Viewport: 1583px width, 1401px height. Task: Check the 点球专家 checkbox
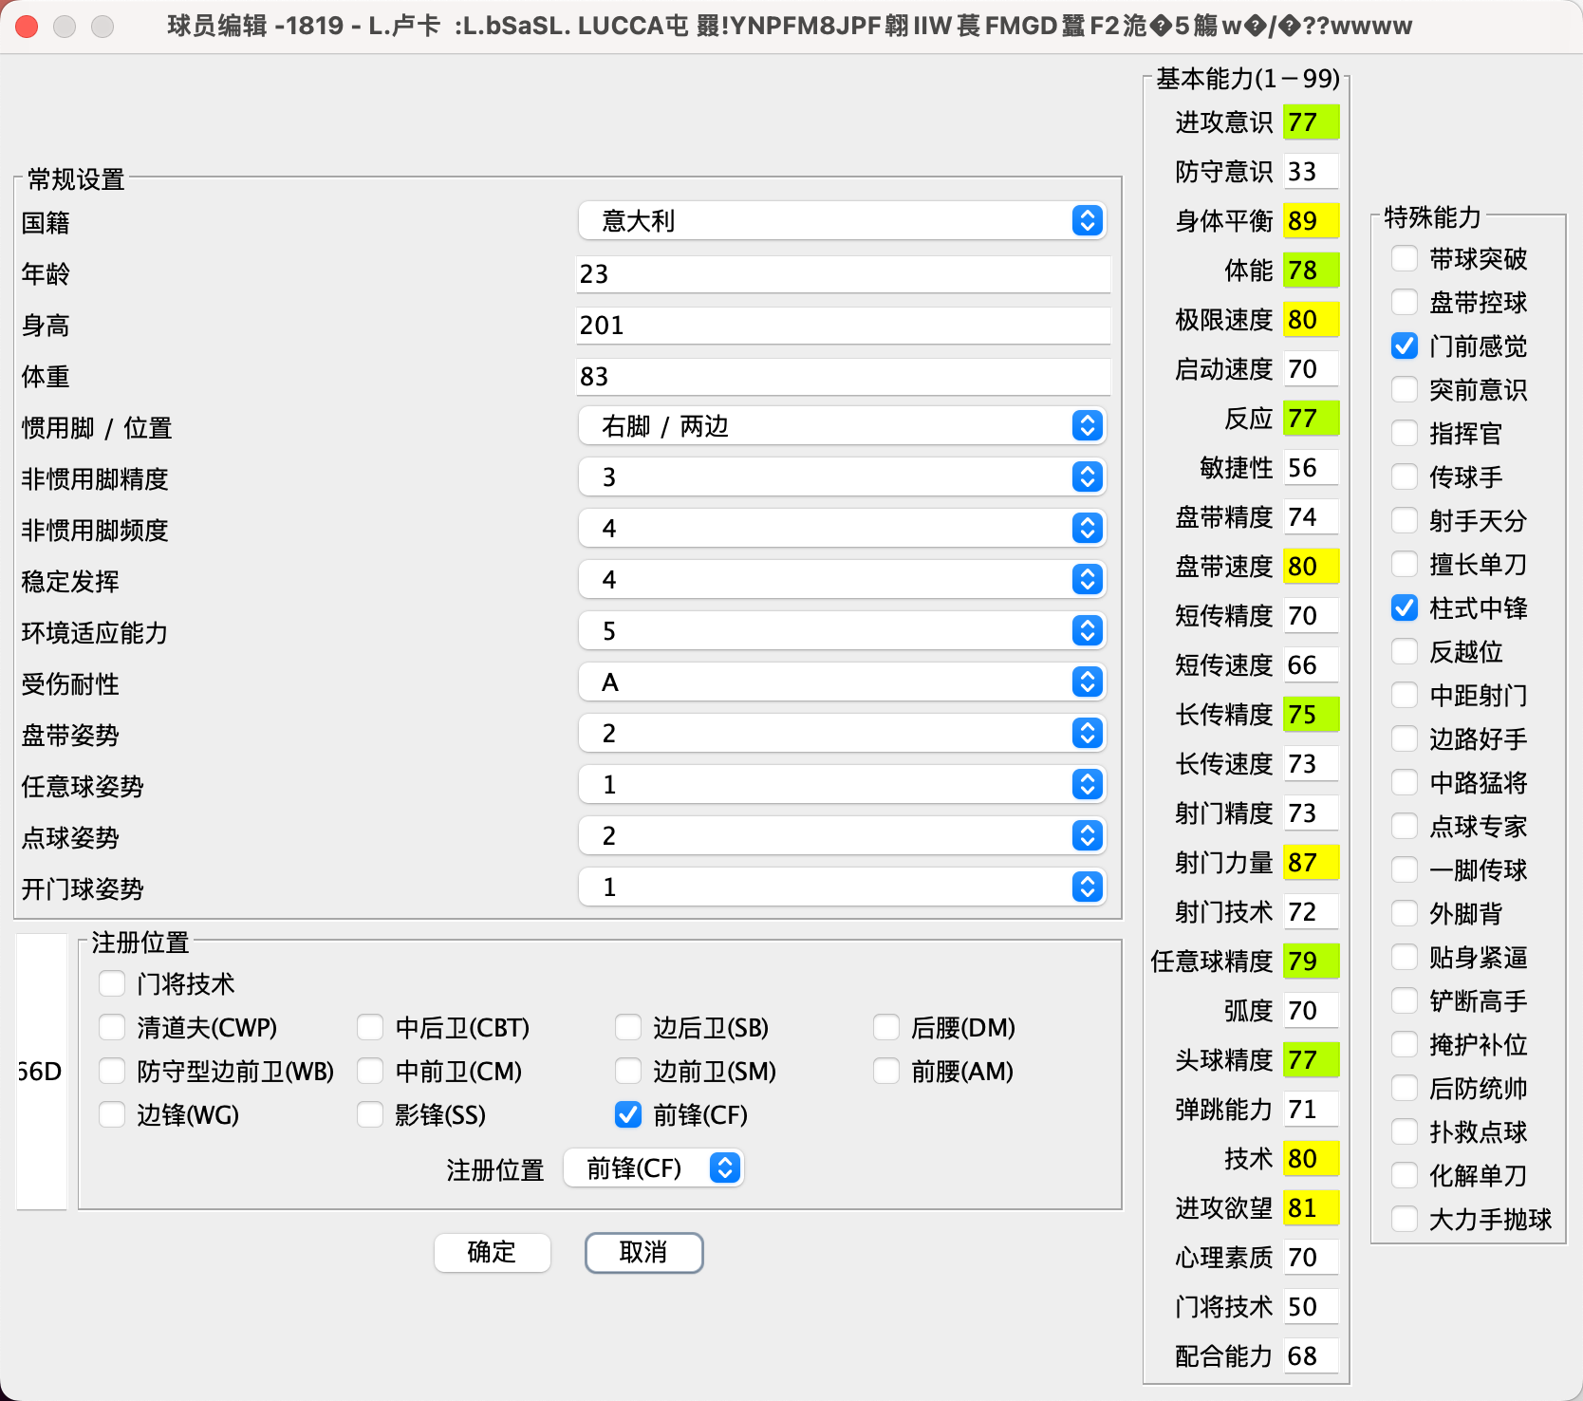pyautogui.click(x=1405, y=826)
